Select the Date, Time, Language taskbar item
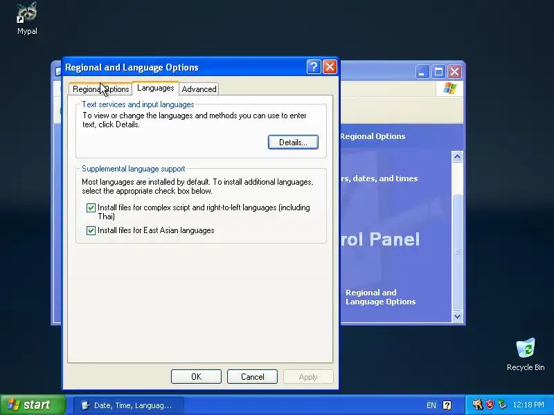554x415 pixels. pos(129,405)
